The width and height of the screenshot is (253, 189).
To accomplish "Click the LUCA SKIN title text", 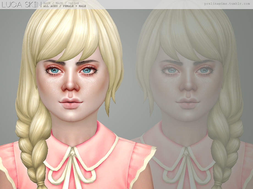I will pyautogui.click(x=21, y=5).
